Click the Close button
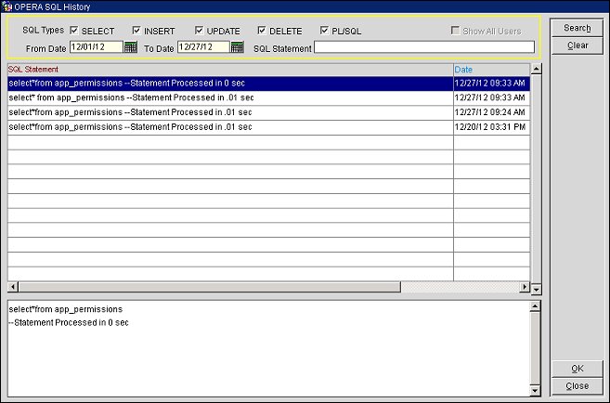 tap(577, 385)
